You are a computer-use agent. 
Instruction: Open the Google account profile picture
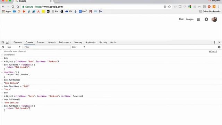click(x=214, y=19)
